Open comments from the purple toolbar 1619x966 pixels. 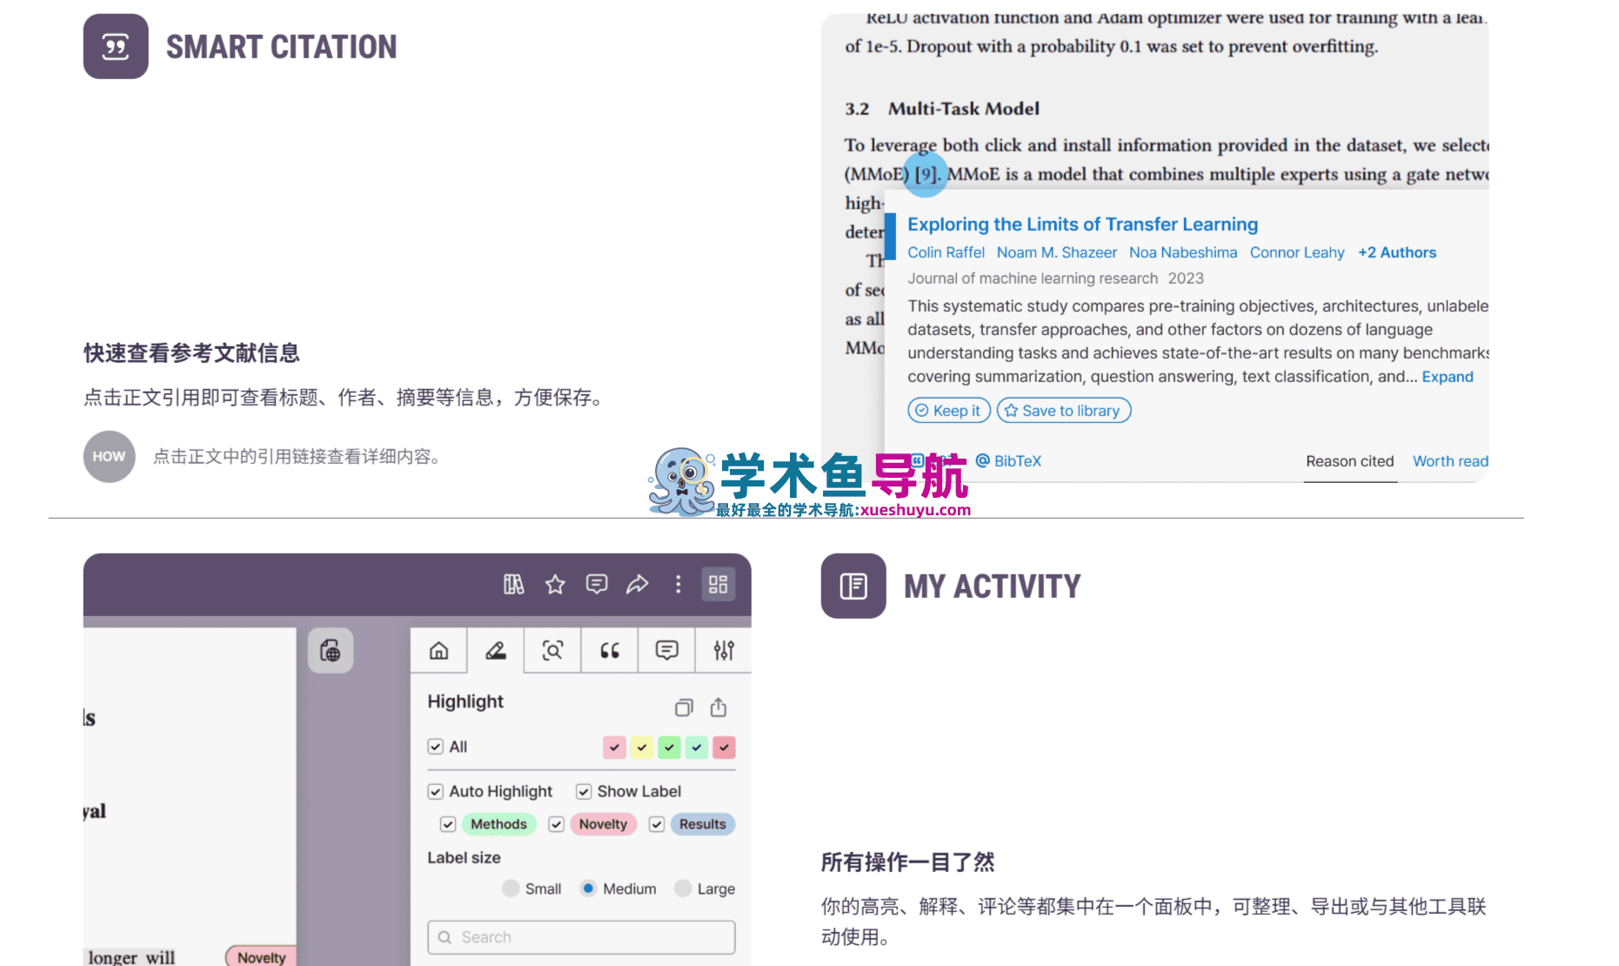(597, 584)
